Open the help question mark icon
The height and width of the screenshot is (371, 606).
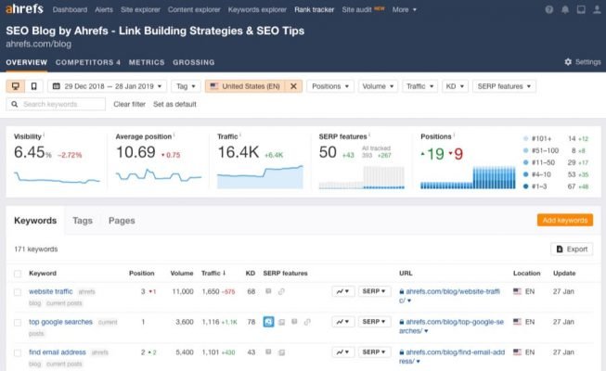pyautogui.click(x=548, y=9)
